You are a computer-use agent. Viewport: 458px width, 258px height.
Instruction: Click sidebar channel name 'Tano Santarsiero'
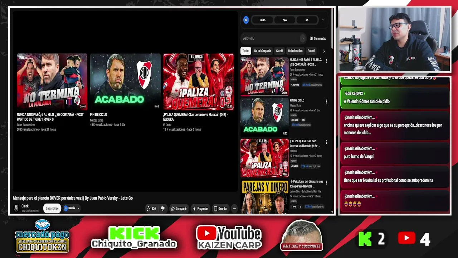[298, 70]
